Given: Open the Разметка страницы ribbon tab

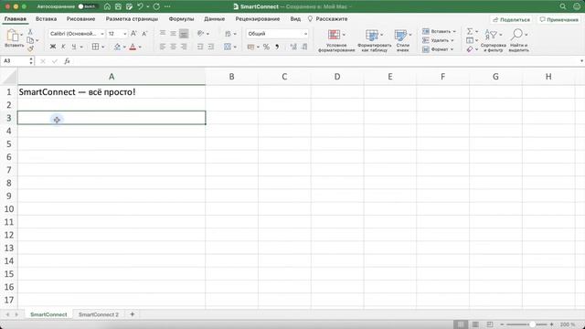Looking at the screenshot, I should click(132, 18).
